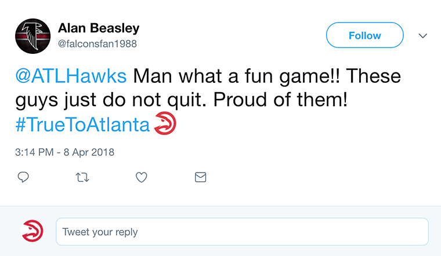441x256 pixels.
Task: Click the 'Proud of them!' tweet text
Action: (x=280, y=100)
